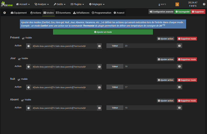Add action to Absent mode
207x134 pixels.
point(166,101)
